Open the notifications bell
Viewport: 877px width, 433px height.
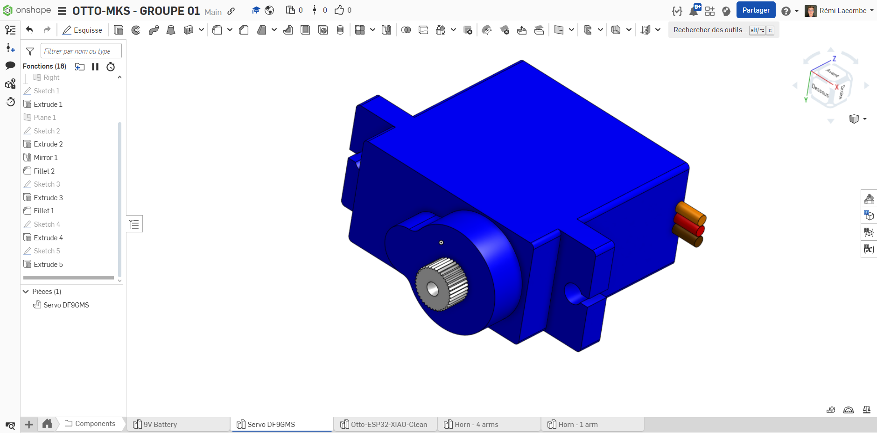[694, 11]
